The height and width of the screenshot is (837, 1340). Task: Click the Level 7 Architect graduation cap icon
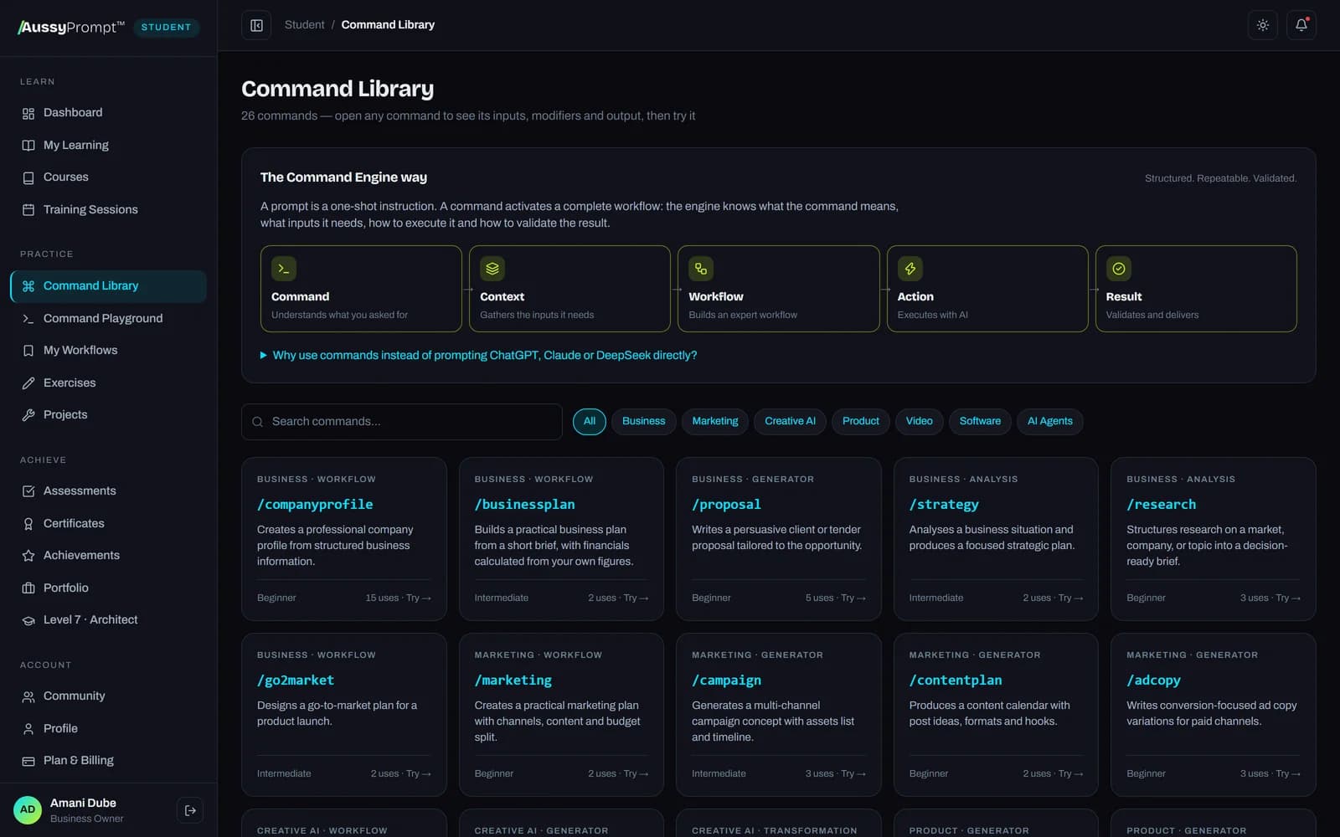coord(28,620)
